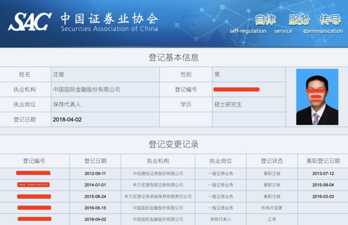The height and width of the screenshot is (225, 348).
Task: Click the 离职登记日期 column header
Action: pyautogui.click(x=323, y=161)
